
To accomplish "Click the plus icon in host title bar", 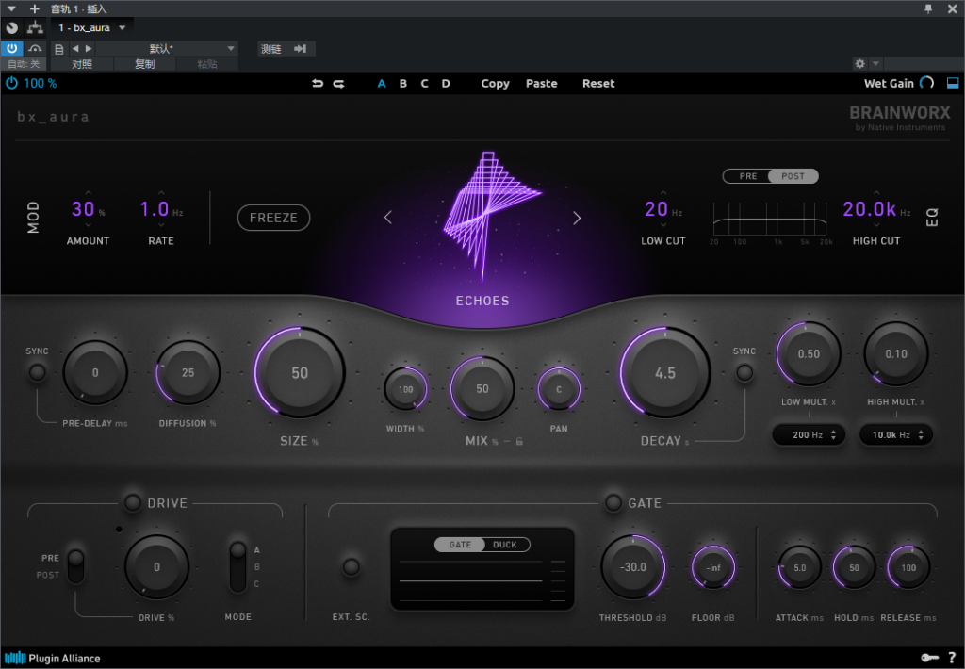I will tap(35, 8).
